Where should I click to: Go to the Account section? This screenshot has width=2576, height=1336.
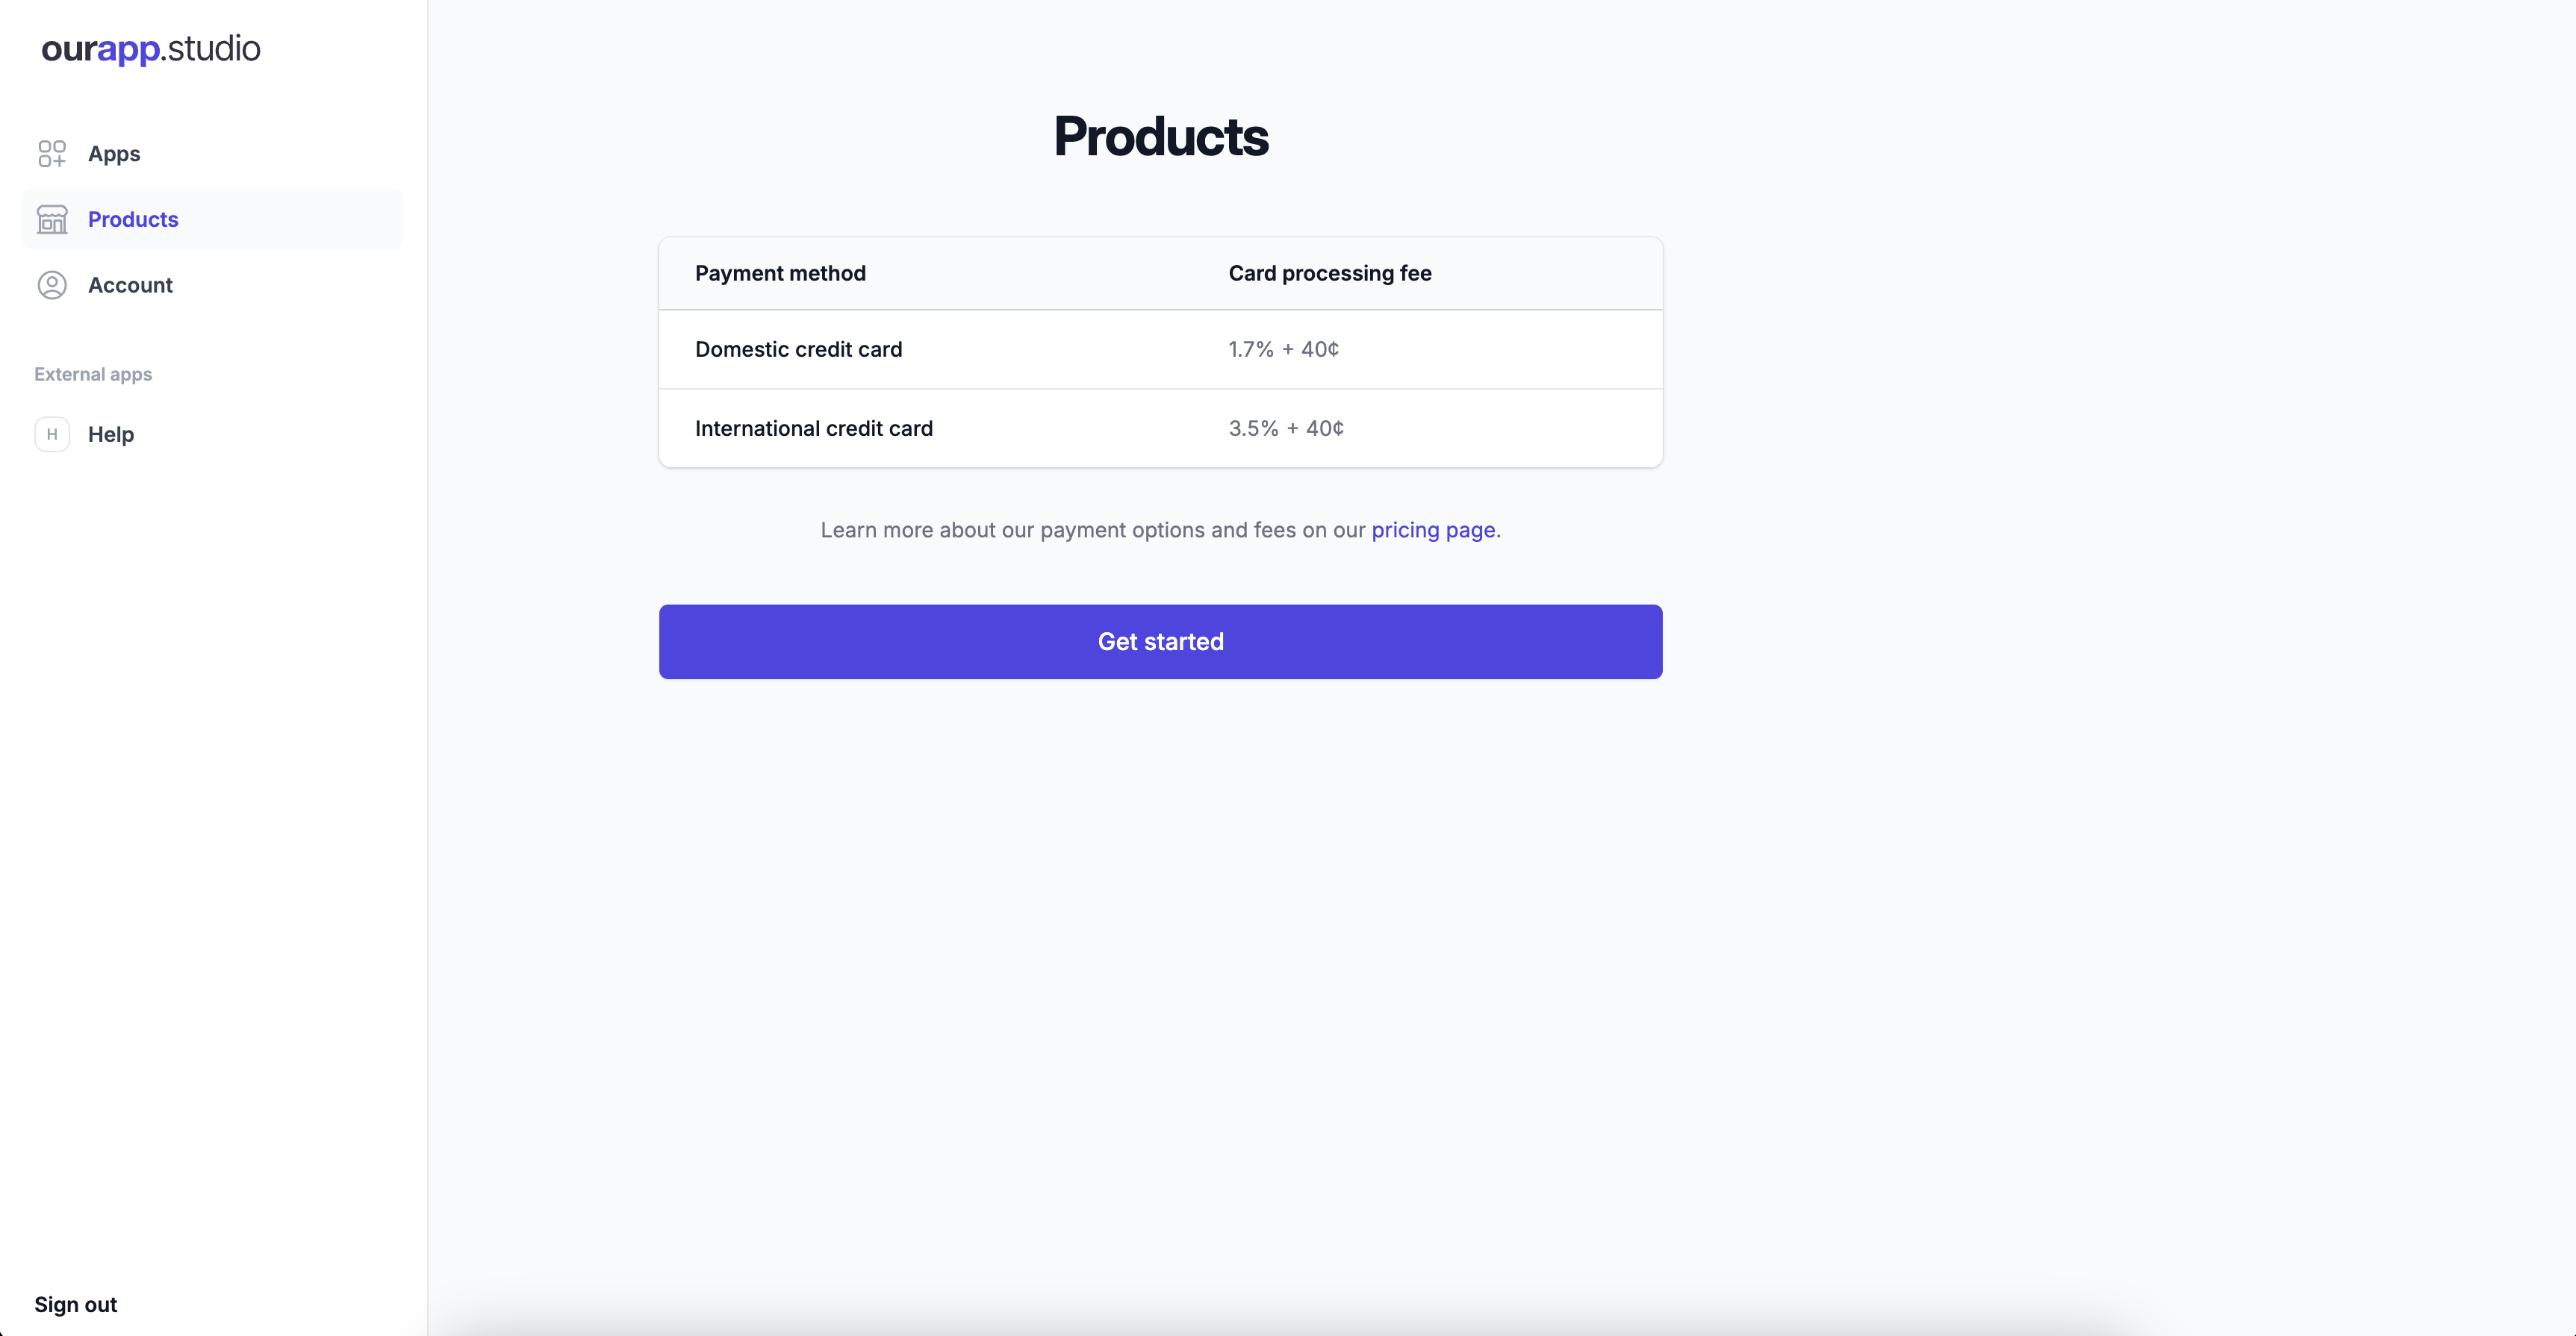(x=212, y=286)
